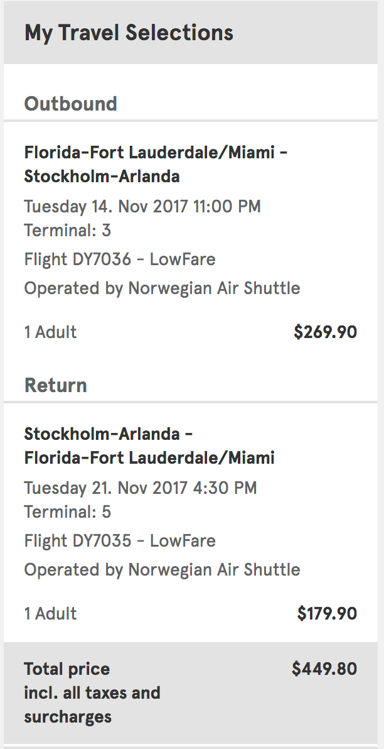Screen dimensions: 384x749
Task: Click the Terminal: 5 text
Action: click(x=68, y=511)
